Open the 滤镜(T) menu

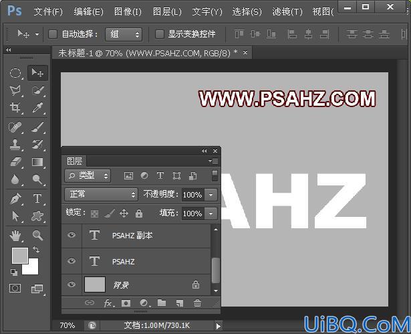click(x=287, y=11)
